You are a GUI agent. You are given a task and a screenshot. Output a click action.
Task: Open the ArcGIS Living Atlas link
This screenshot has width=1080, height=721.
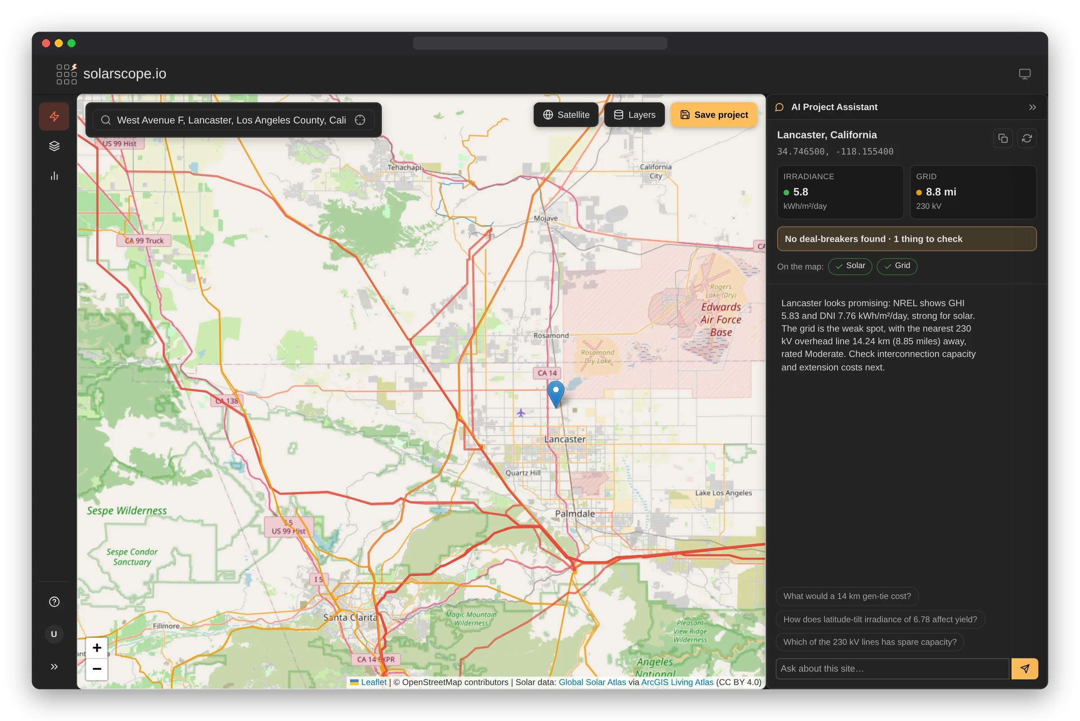point(677,682)
